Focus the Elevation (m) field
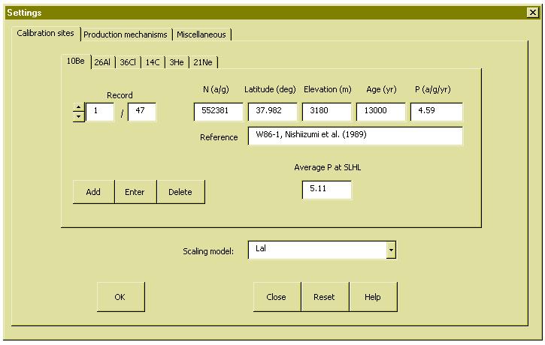The width and height of the screenshot is (545, 345). pos(327,112)
